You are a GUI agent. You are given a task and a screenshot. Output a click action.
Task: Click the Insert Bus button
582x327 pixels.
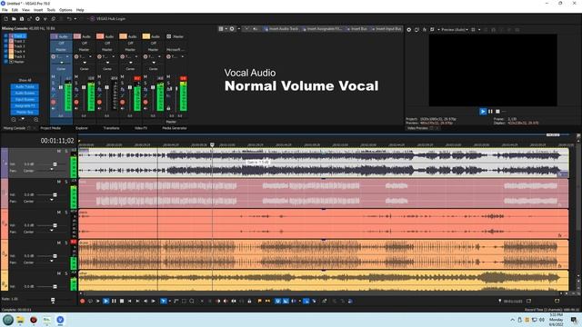[357, 29]
